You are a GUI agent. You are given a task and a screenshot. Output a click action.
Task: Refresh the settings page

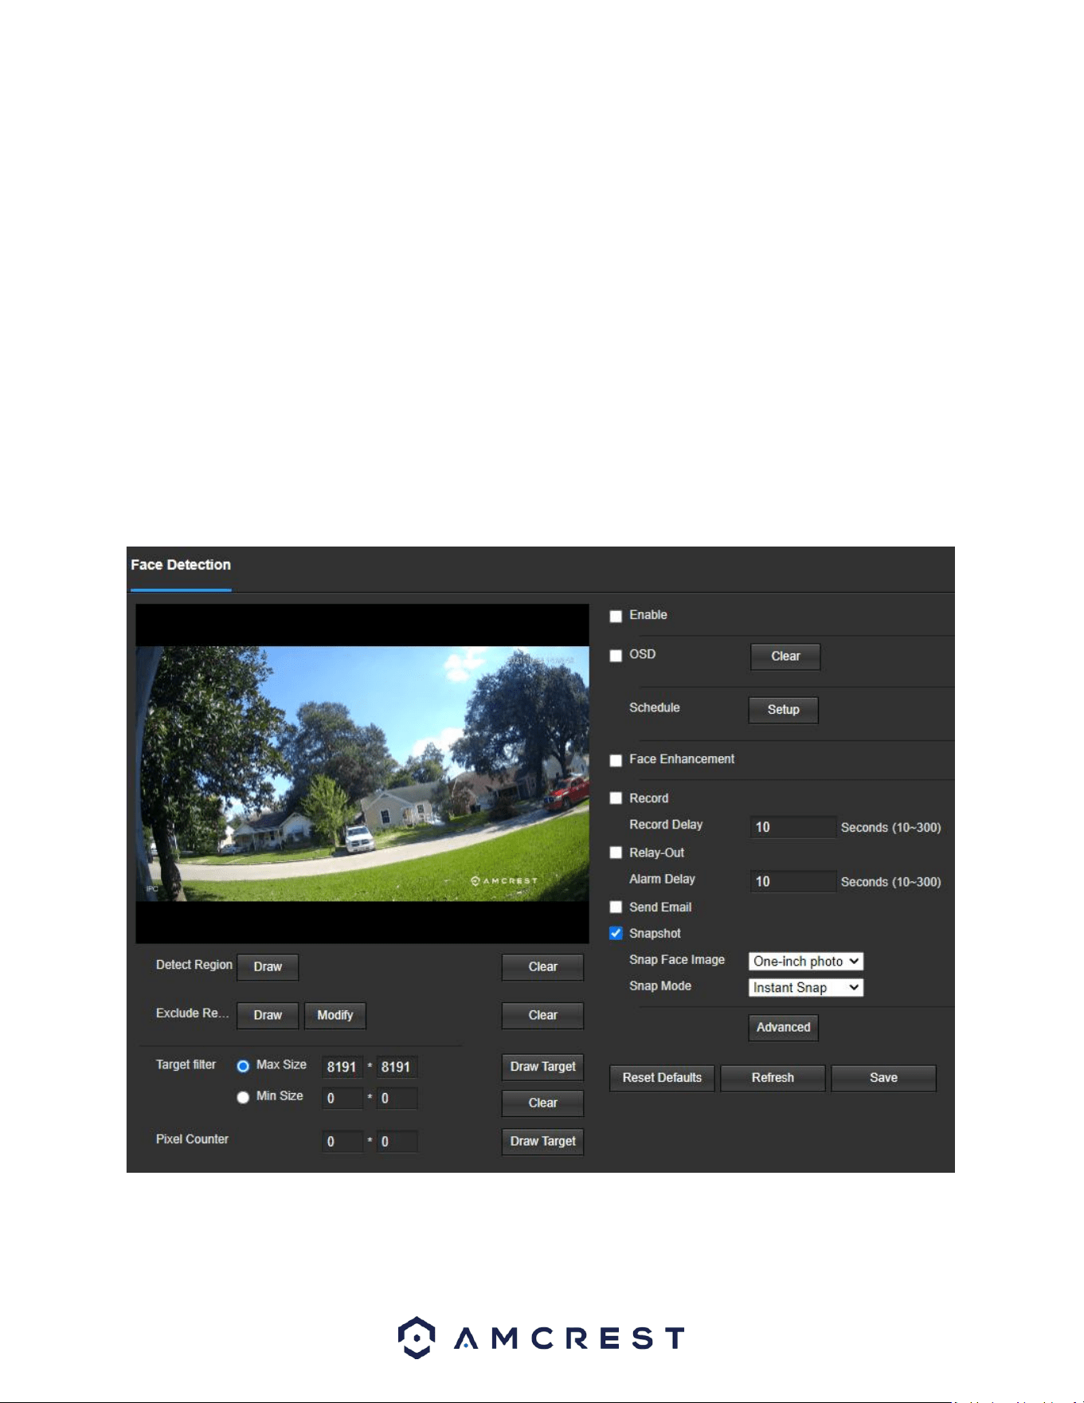coord(773,1078)
